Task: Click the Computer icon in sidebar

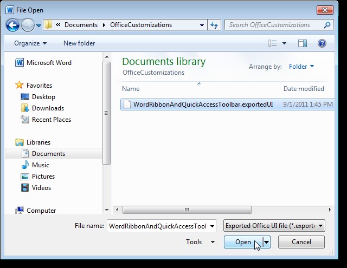Action: 20,210
